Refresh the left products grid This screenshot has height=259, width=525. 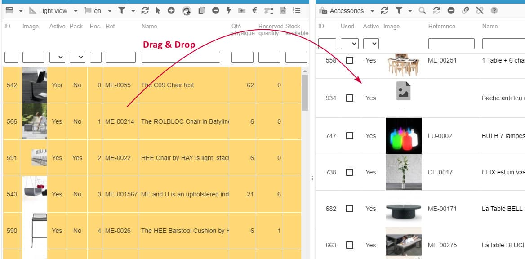(145, 10)
